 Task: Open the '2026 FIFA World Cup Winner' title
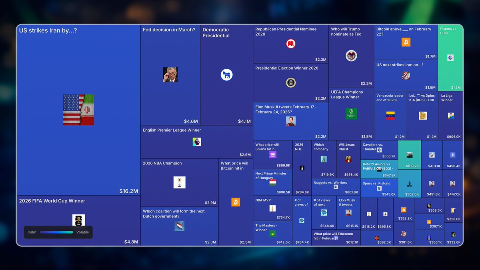pos(52,201)
